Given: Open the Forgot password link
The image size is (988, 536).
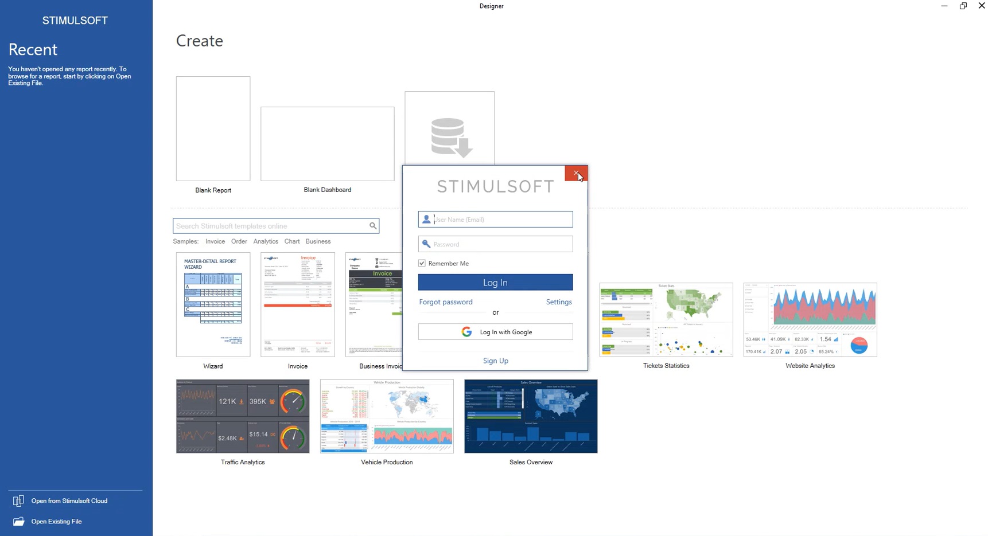Looking at the screenshot, I should click(446, 302).
